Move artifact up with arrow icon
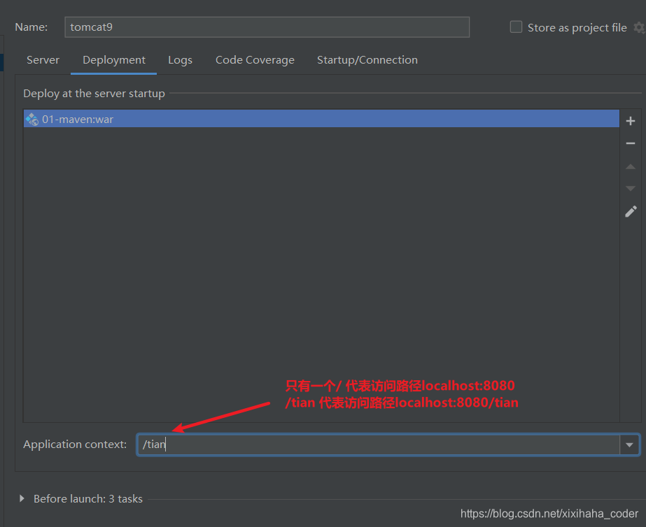 pyautogui.click(x=631, y=166)
